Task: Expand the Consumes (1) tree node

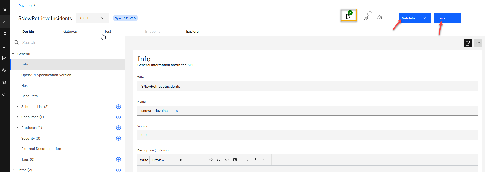Action: (x=17, y=117)
